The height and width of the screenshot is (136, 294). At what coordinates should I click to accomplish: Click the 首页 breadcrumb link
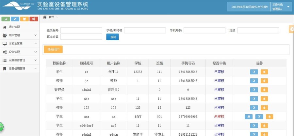click(52, 17)
